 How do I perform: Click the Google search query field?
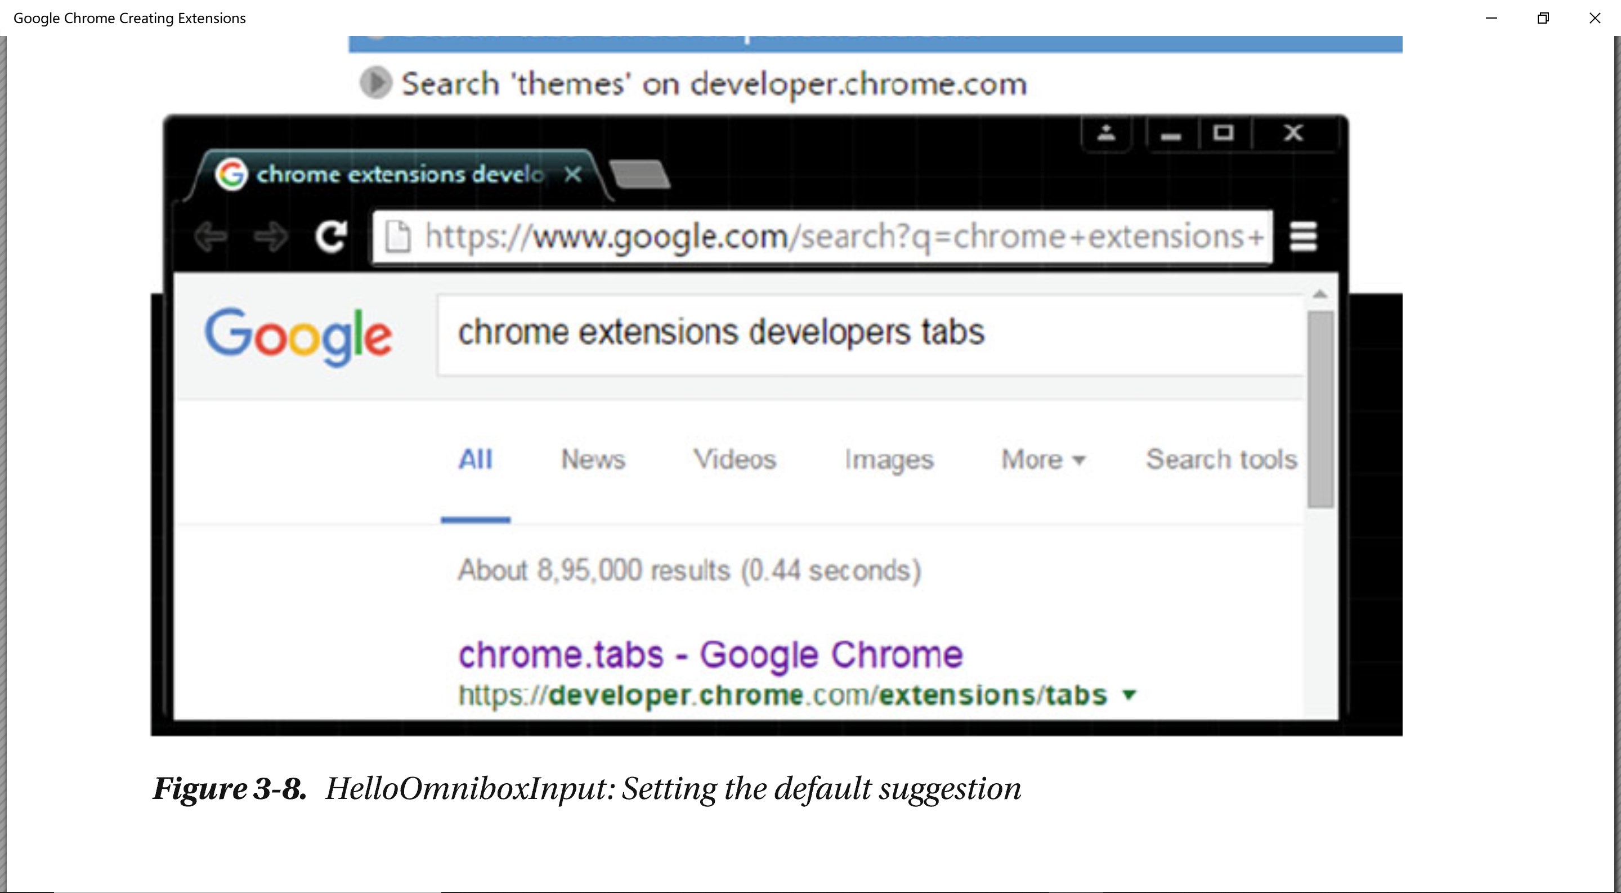pyautogui.click(x=868, y=333)
